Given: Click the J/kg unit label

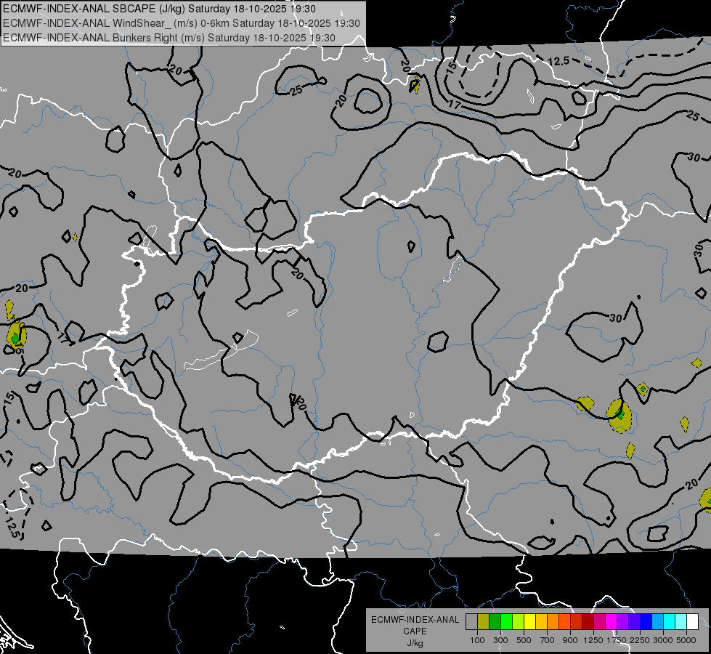Looking at the screenshot, I should (415, 642).
